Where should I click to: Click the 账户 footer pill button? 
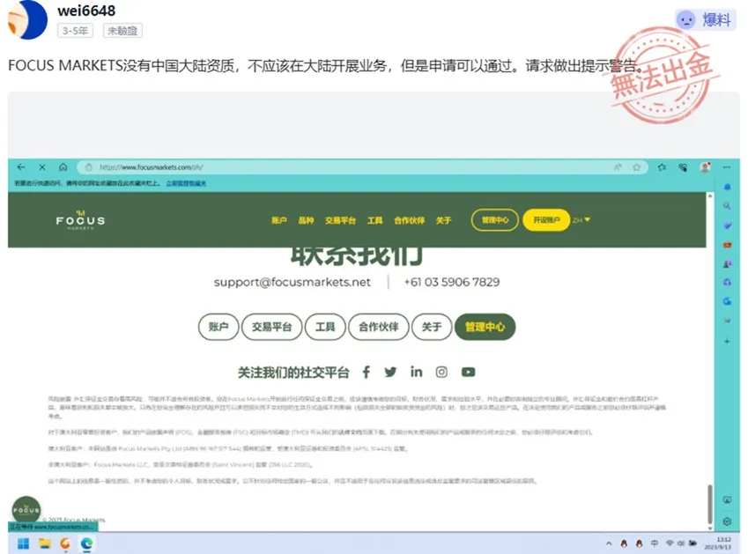click(218, 327)
